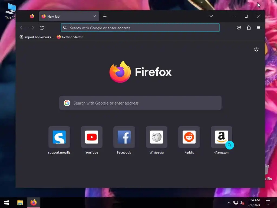Open the support.mozilla shortcut tile
The height and width of the screenshot is (208, 277).
click(x=59, y=137)
